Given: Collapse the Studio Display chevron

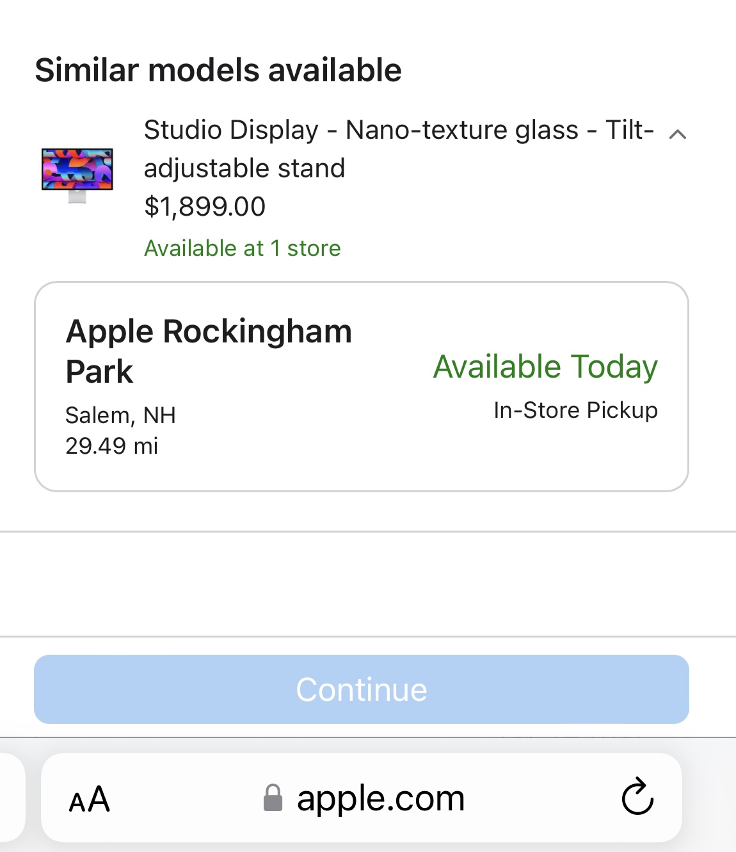Looking at the screenshot, I should click(677, 134).
